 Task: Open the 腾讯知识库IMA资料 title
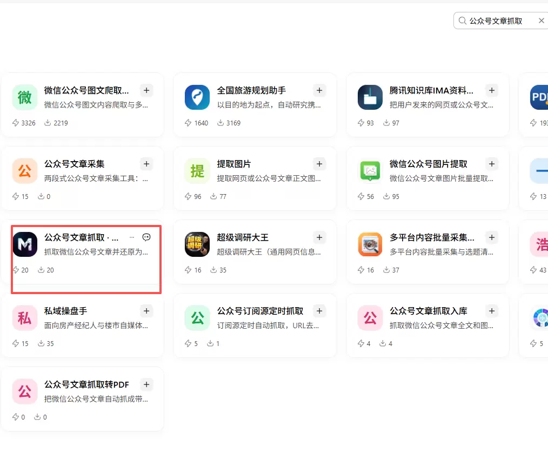coord(431,90)
